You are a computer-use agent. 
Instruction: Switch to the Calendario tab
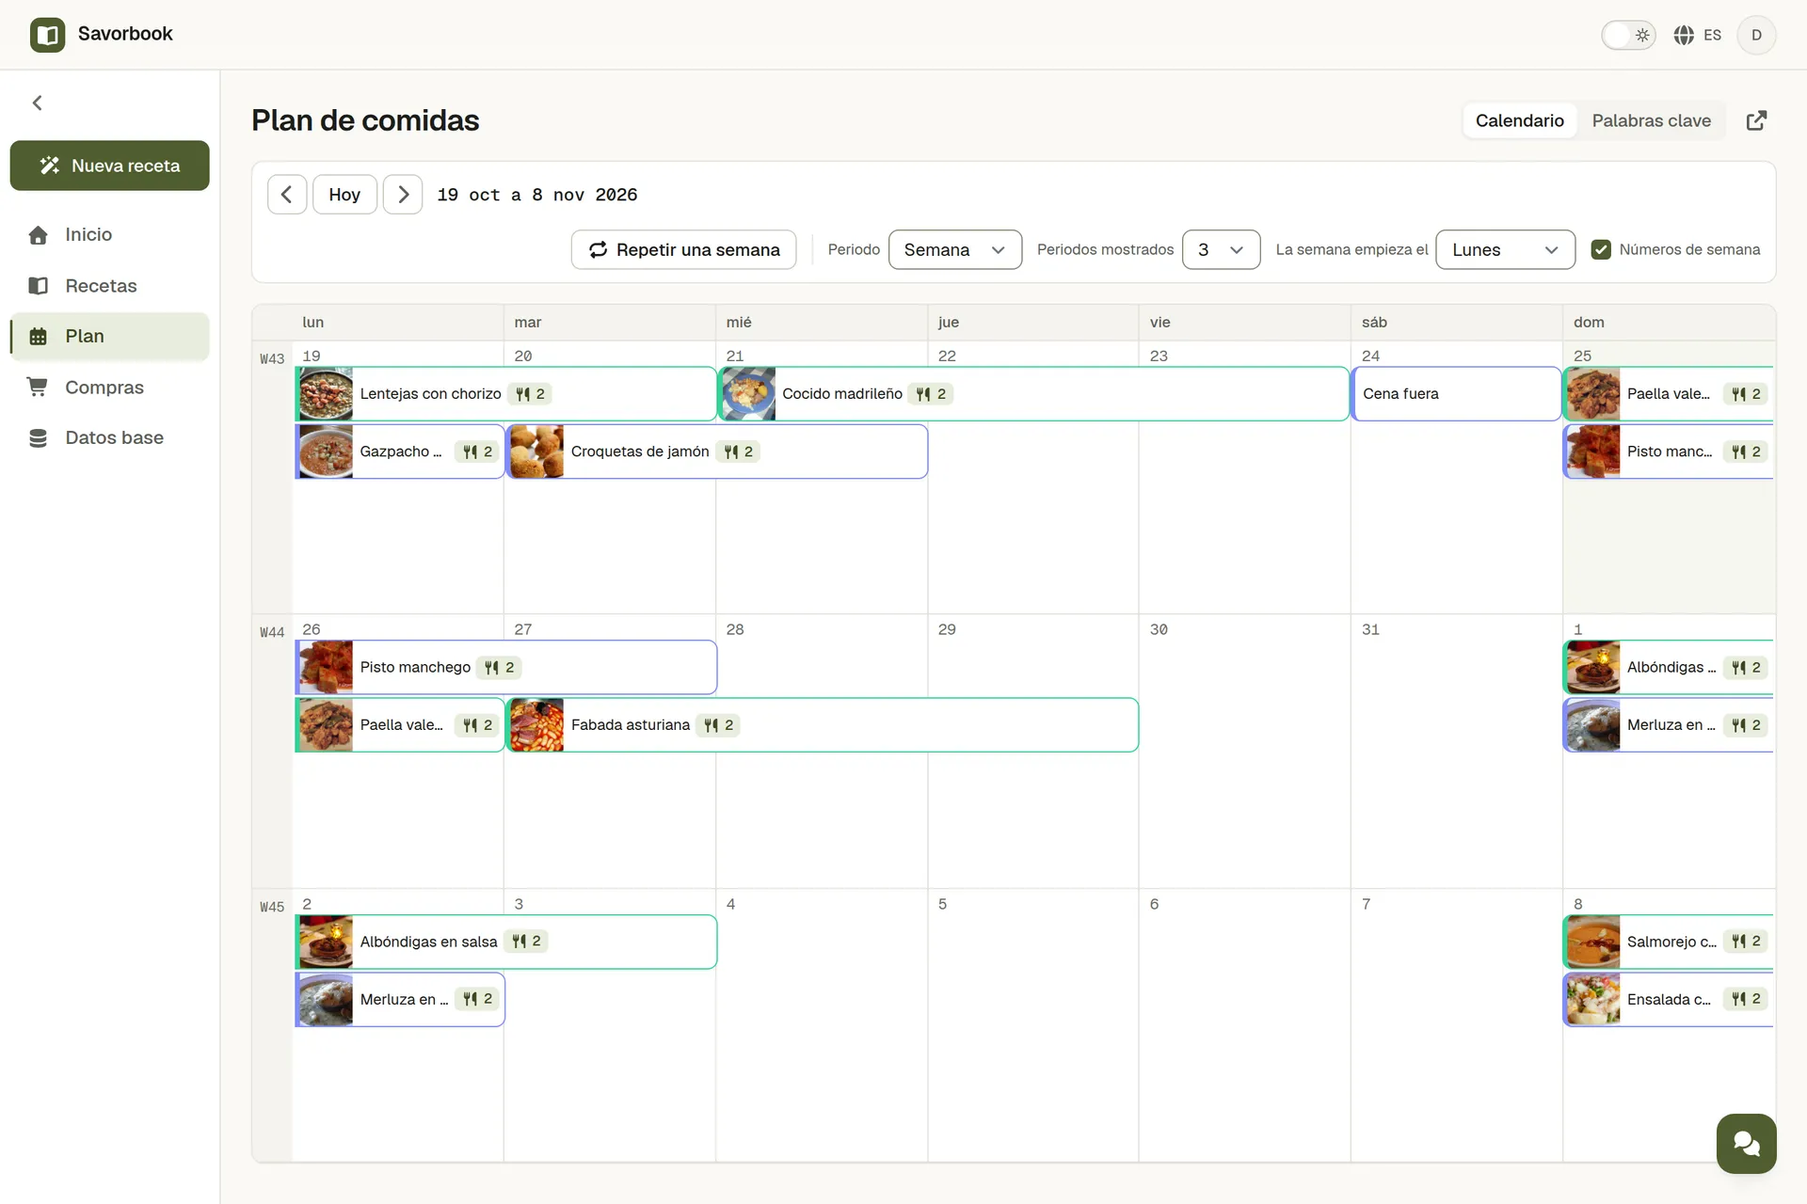pos(1519,120)
